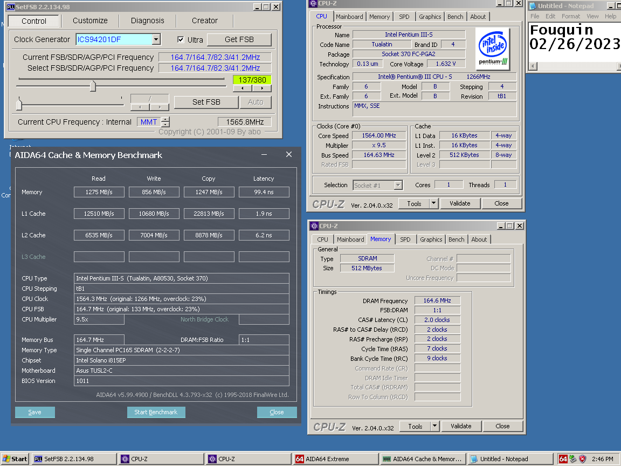Open Memory tab in top CPU-Z
This screenshot has height=466, width=621.
379,17
